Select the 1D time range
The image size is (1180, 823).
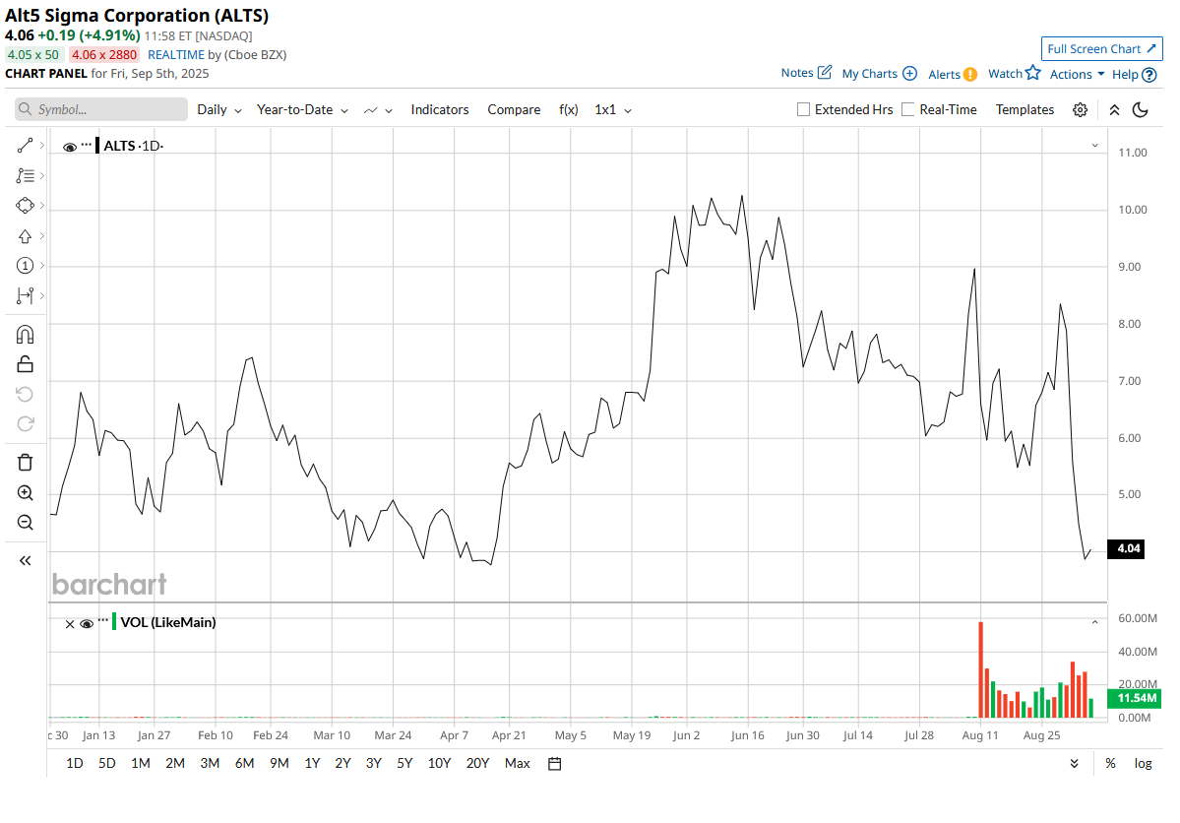(75, 764)
